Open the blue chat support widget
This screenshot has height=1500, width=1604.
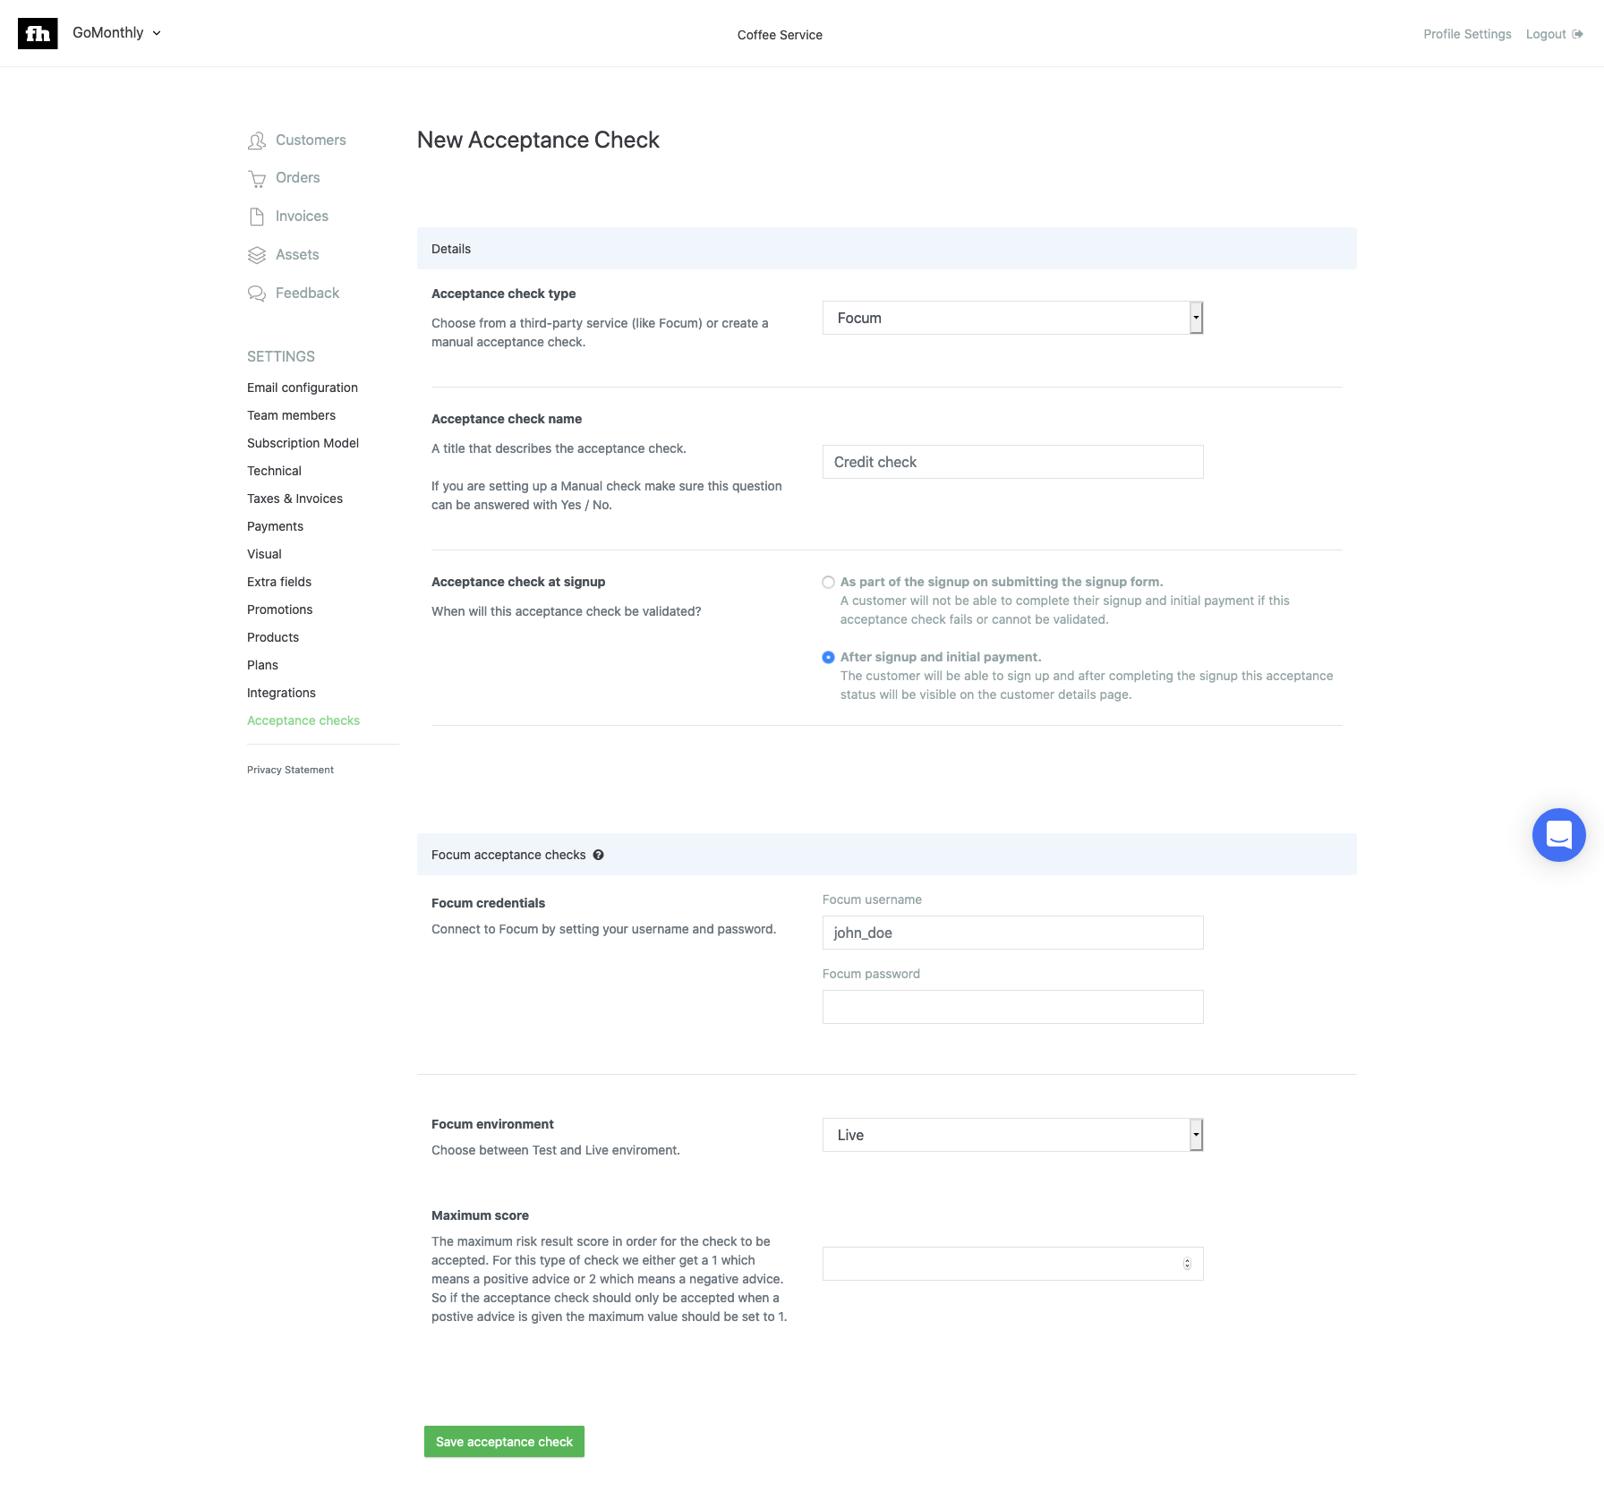(1558, 835)
